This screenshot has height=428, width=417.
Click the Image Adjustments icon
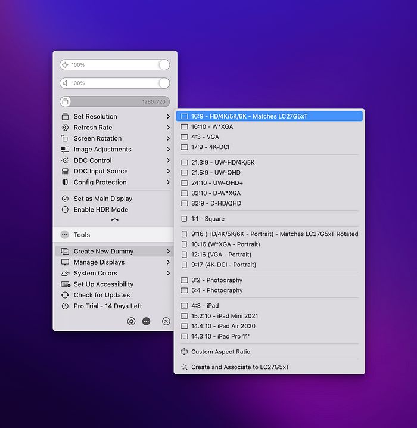point(65,149)
